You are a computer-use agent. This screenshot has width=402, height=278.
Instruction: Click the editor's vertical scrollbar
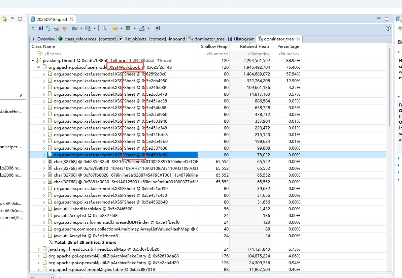pyautogui.click(x=389, y=87)
